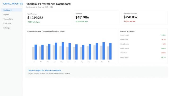Click the blue bar for Oct
This screenshot has width=170, height=96.
[x=97, y=51]
